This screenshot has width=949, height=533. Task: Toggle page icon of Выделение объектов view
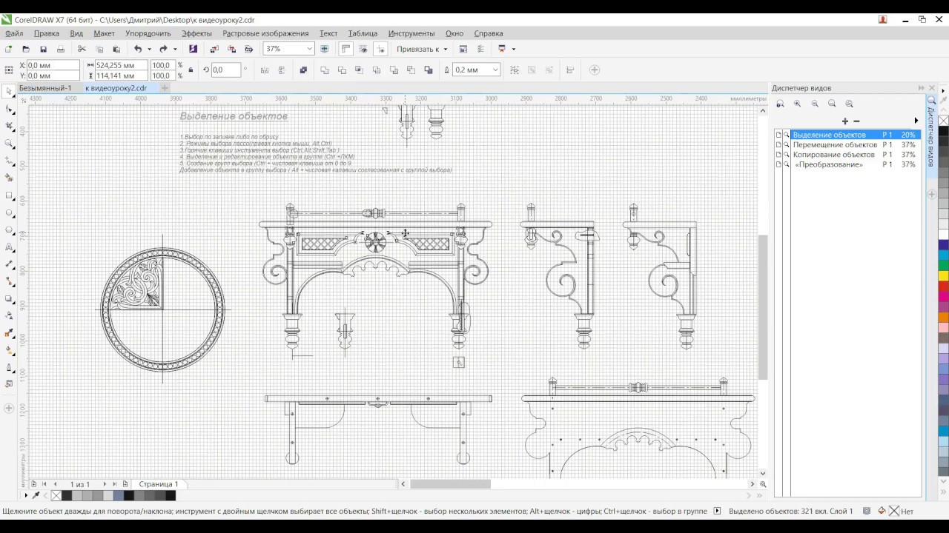(778, 135)
